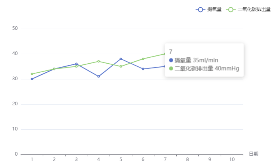Viewport: 273px width, 166px height.
Task: Click the y-axis label 50
Action: click(x=15, y=28)
